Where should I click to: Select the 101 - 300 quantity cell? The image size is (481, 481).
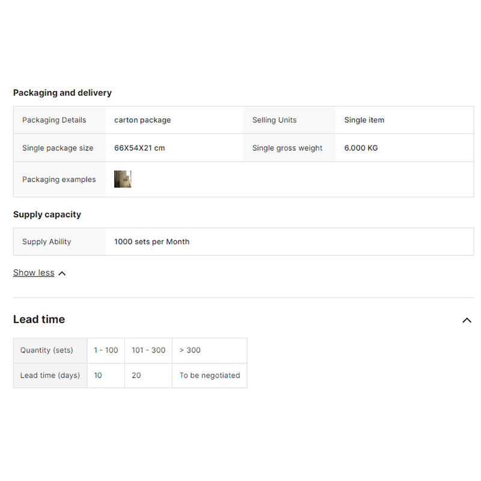pyautogui.click(x=149, y=351)
